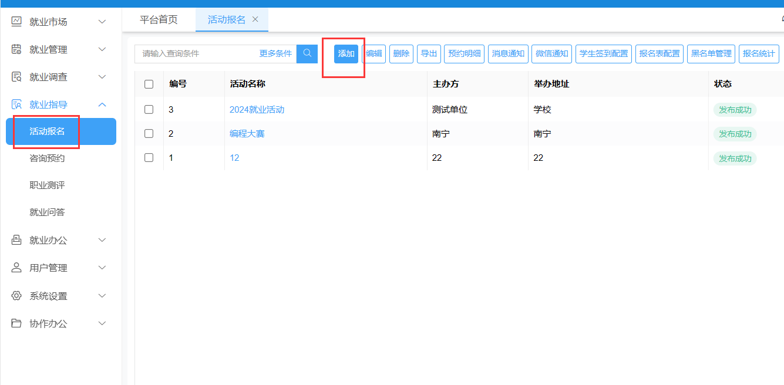Click the 就业市场 chart icon in sidebar
The height and width of the screenshot is (385, 784).
coord(16,22)
